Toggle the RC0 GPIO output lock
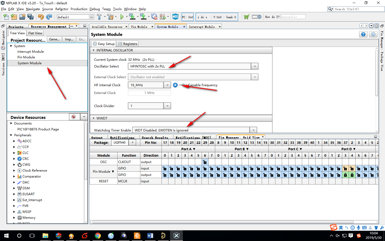The width and height of the screenshot is (385, 241). (272, 175)
